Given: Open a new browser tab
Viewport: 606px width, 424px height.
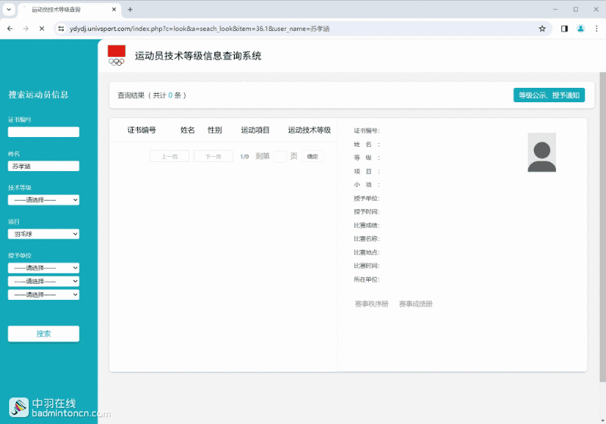Looking at the screenshot, I should tap(130, 9).
